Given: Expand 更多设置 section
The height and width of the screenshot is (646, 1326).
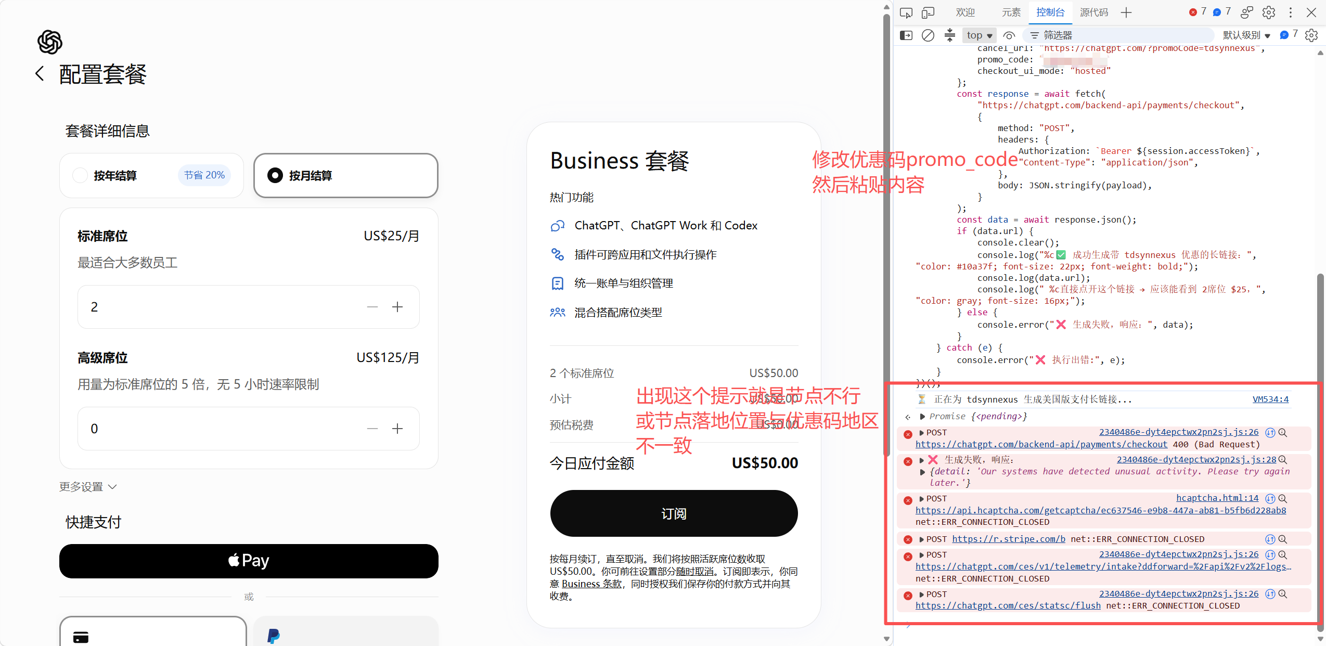Looking at the screenshot, I should (x=88, y=487).
